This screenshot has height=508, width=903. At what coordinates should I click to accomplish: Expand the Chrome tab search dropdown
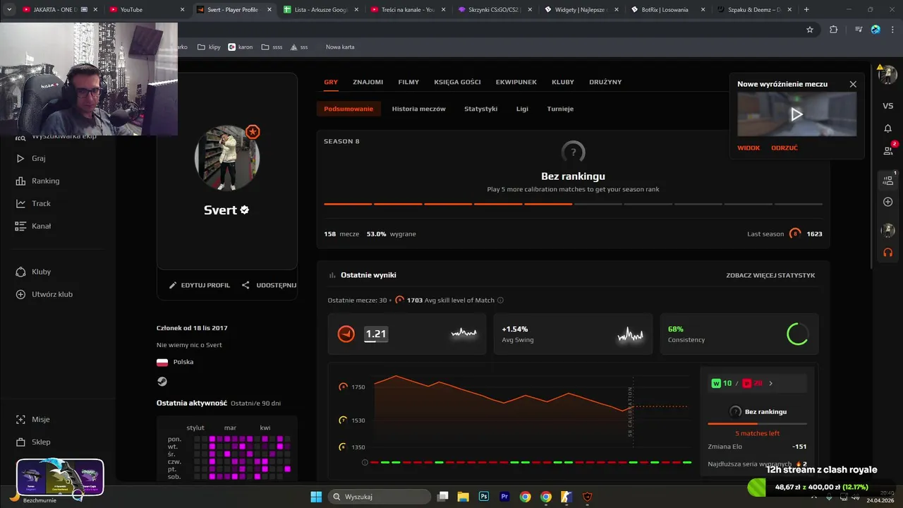click(9, 9)
